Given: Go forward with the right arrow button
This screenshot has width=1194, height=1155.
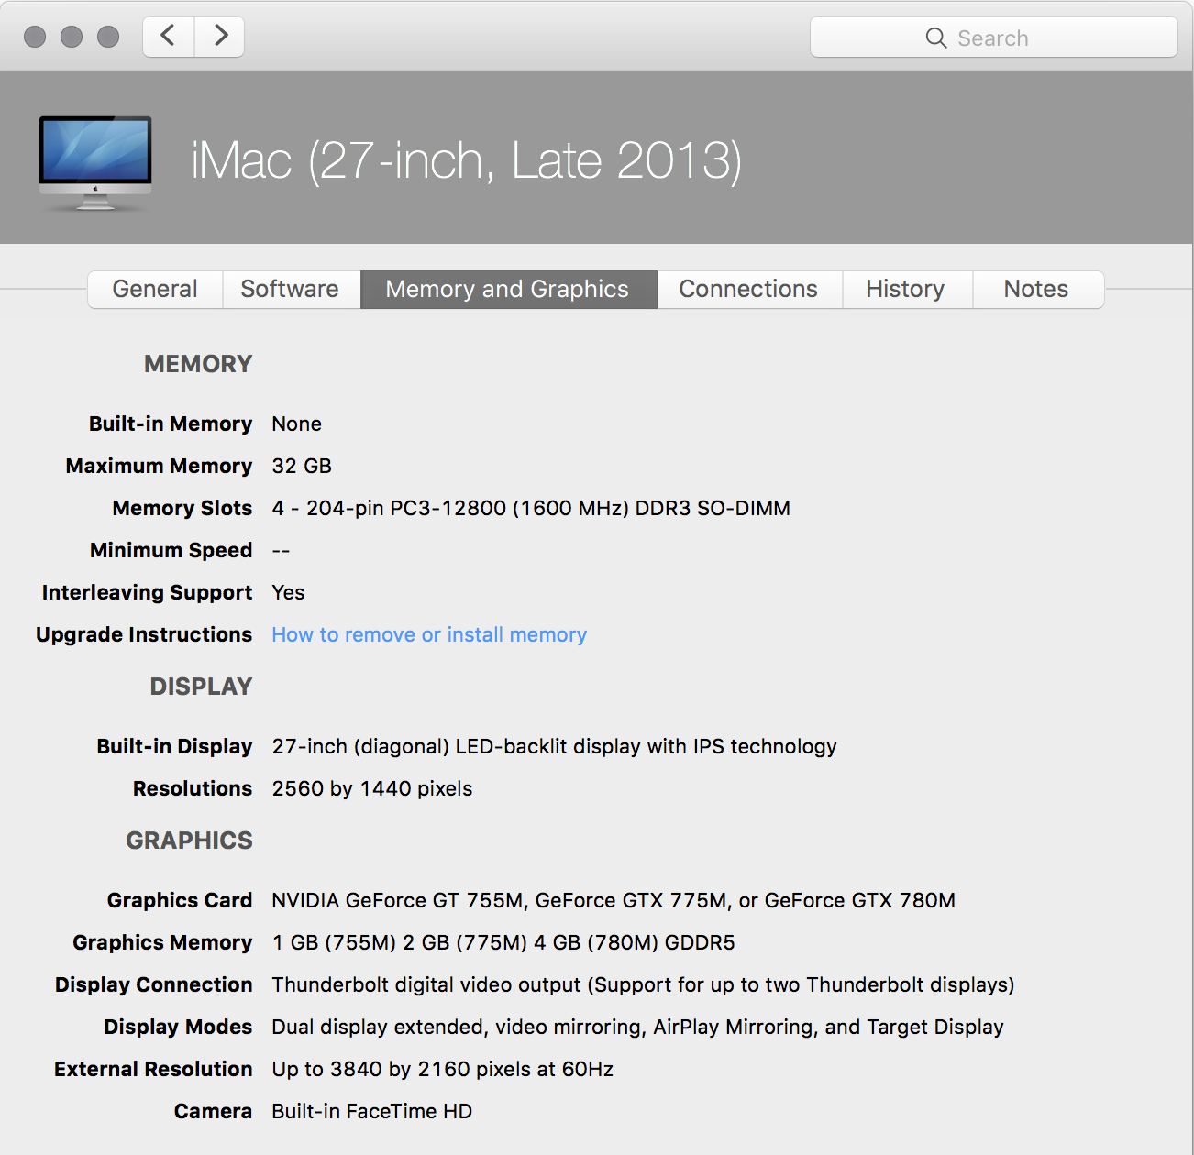Looking at the screenshot, I should tap(220, 37).
